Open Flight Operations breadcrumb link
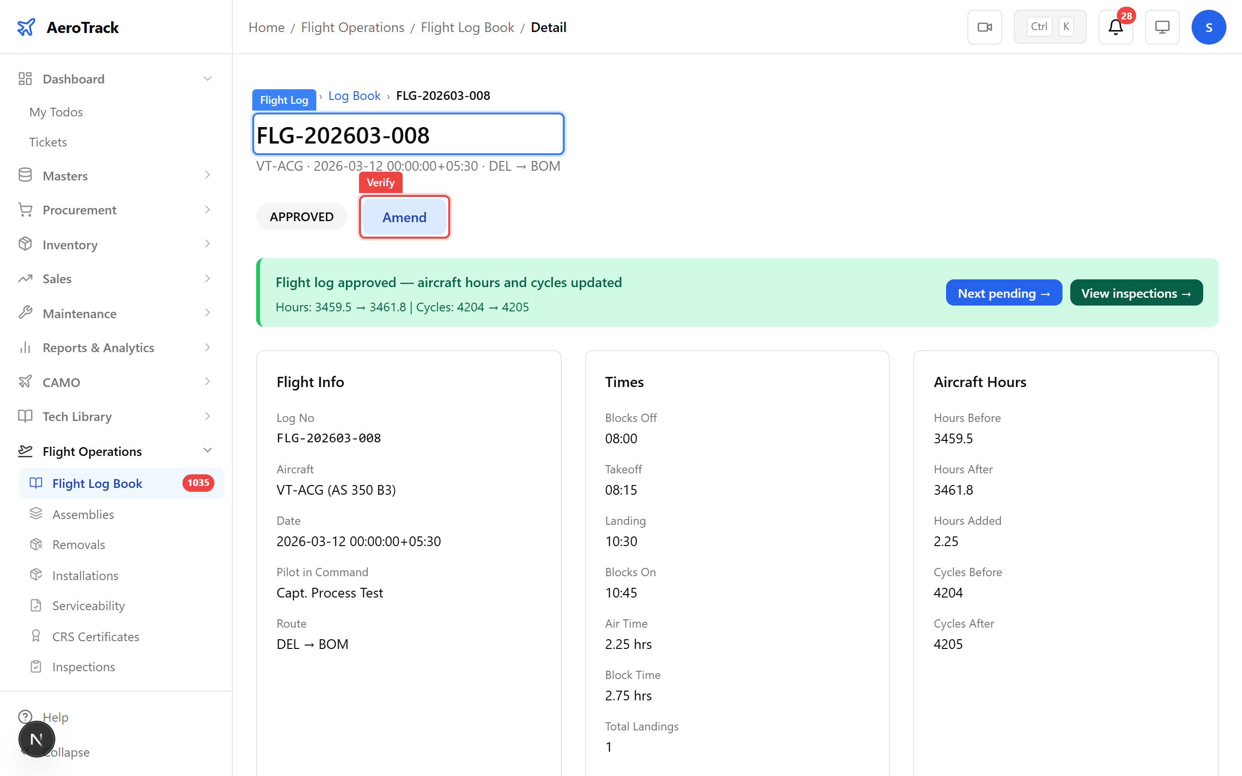 pos(353,27)
